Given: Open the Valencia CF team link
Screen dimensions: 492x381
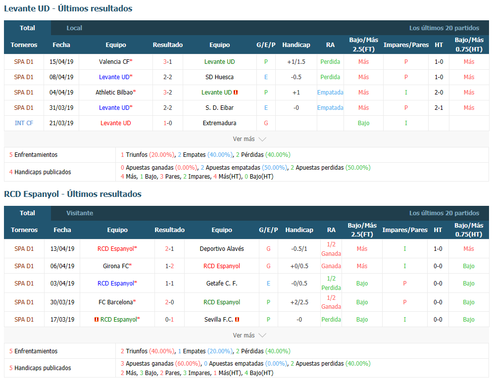Looking at the screenshot, I should point(114,62).
